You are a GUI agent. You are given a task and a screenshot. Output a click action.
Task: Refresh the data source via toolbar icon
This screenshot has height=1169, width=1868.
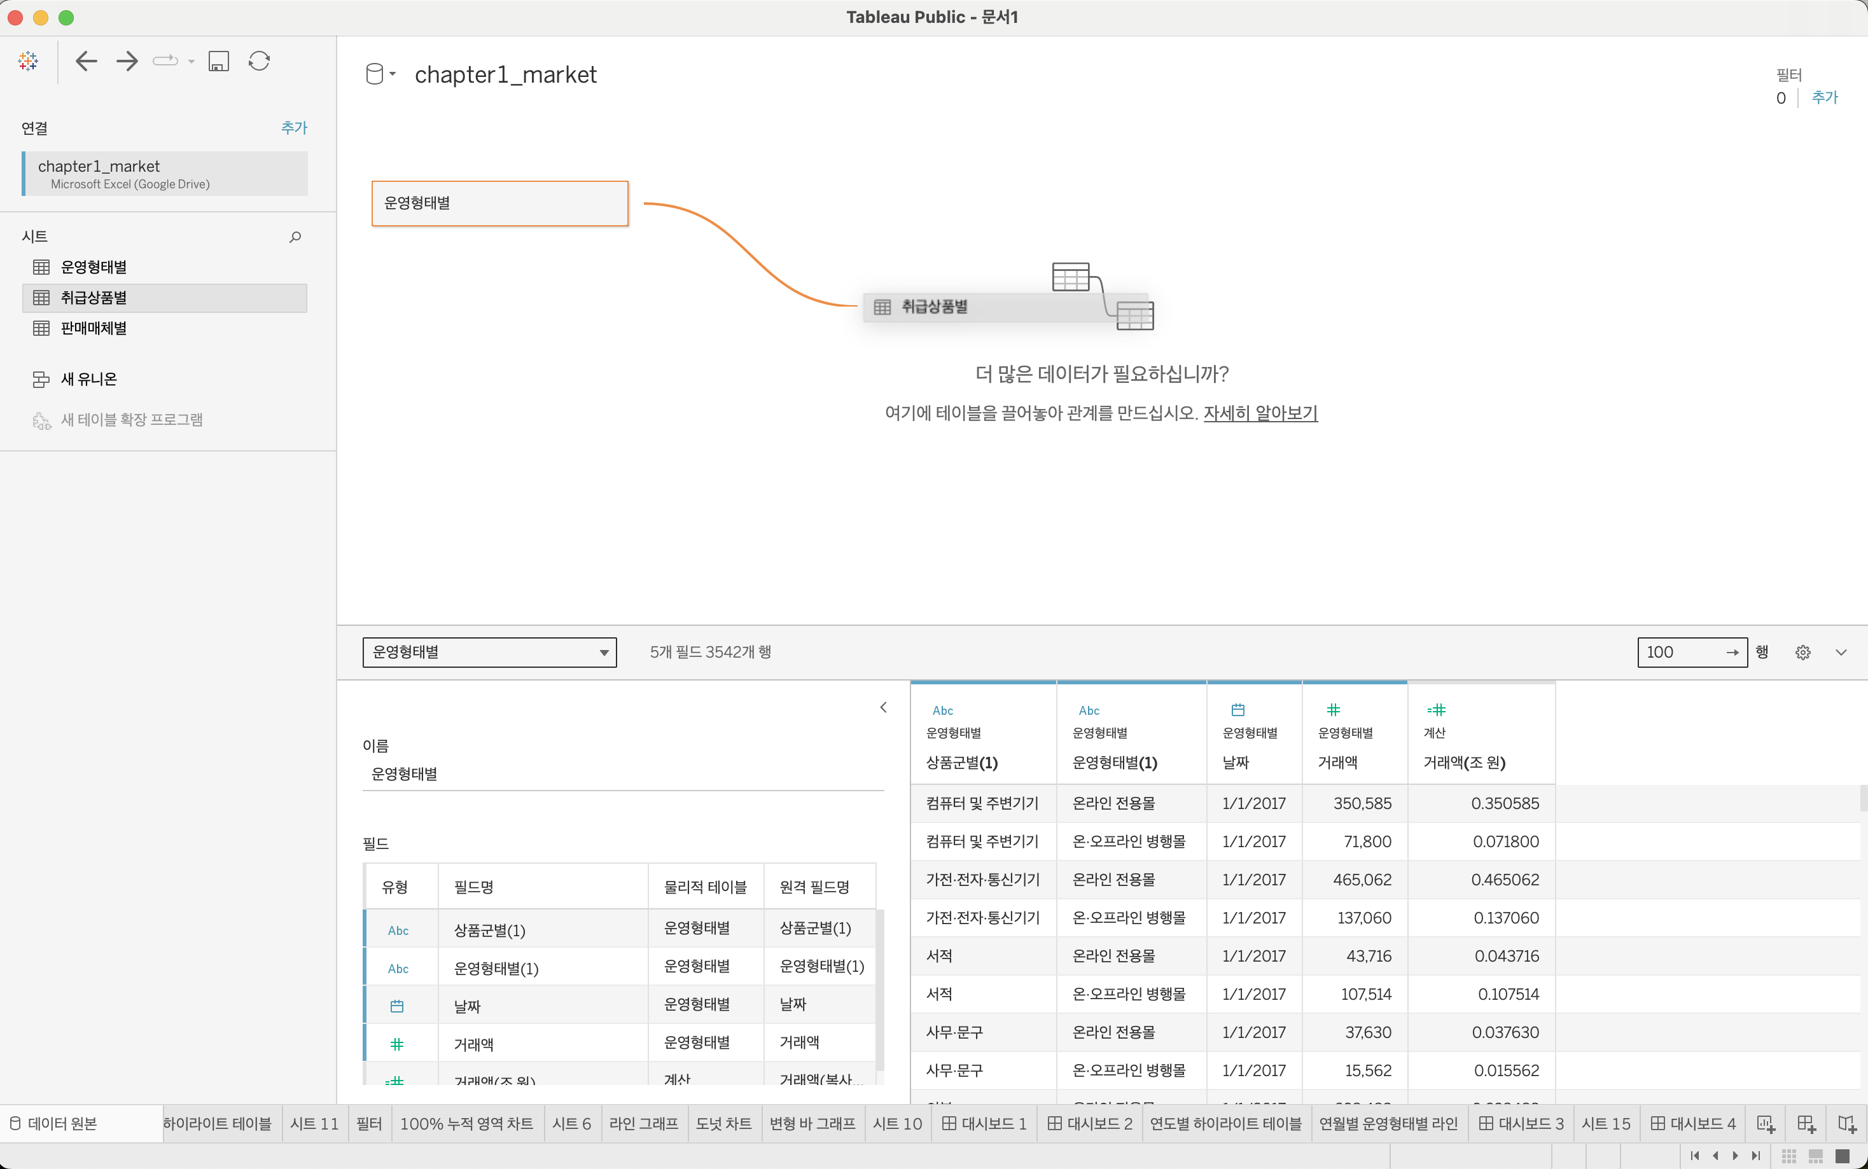tap(259, 61)
